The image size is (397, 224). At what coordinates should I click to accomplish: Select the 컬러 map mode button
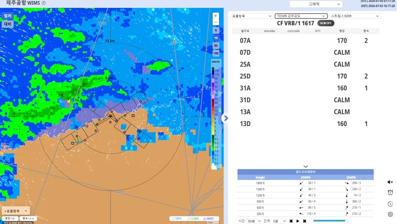pyautogui.click(x=8, y=16)
